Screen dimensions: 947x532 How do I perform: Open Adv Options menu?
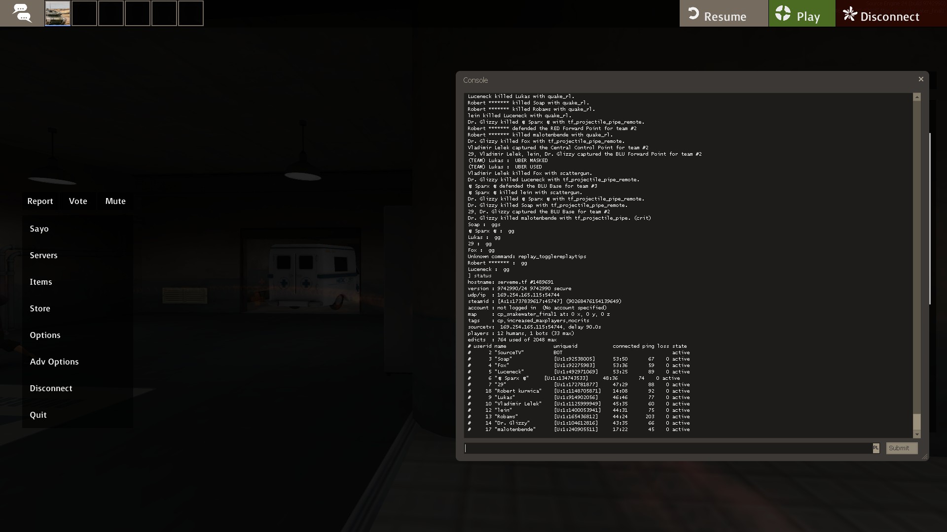point(54,362)
